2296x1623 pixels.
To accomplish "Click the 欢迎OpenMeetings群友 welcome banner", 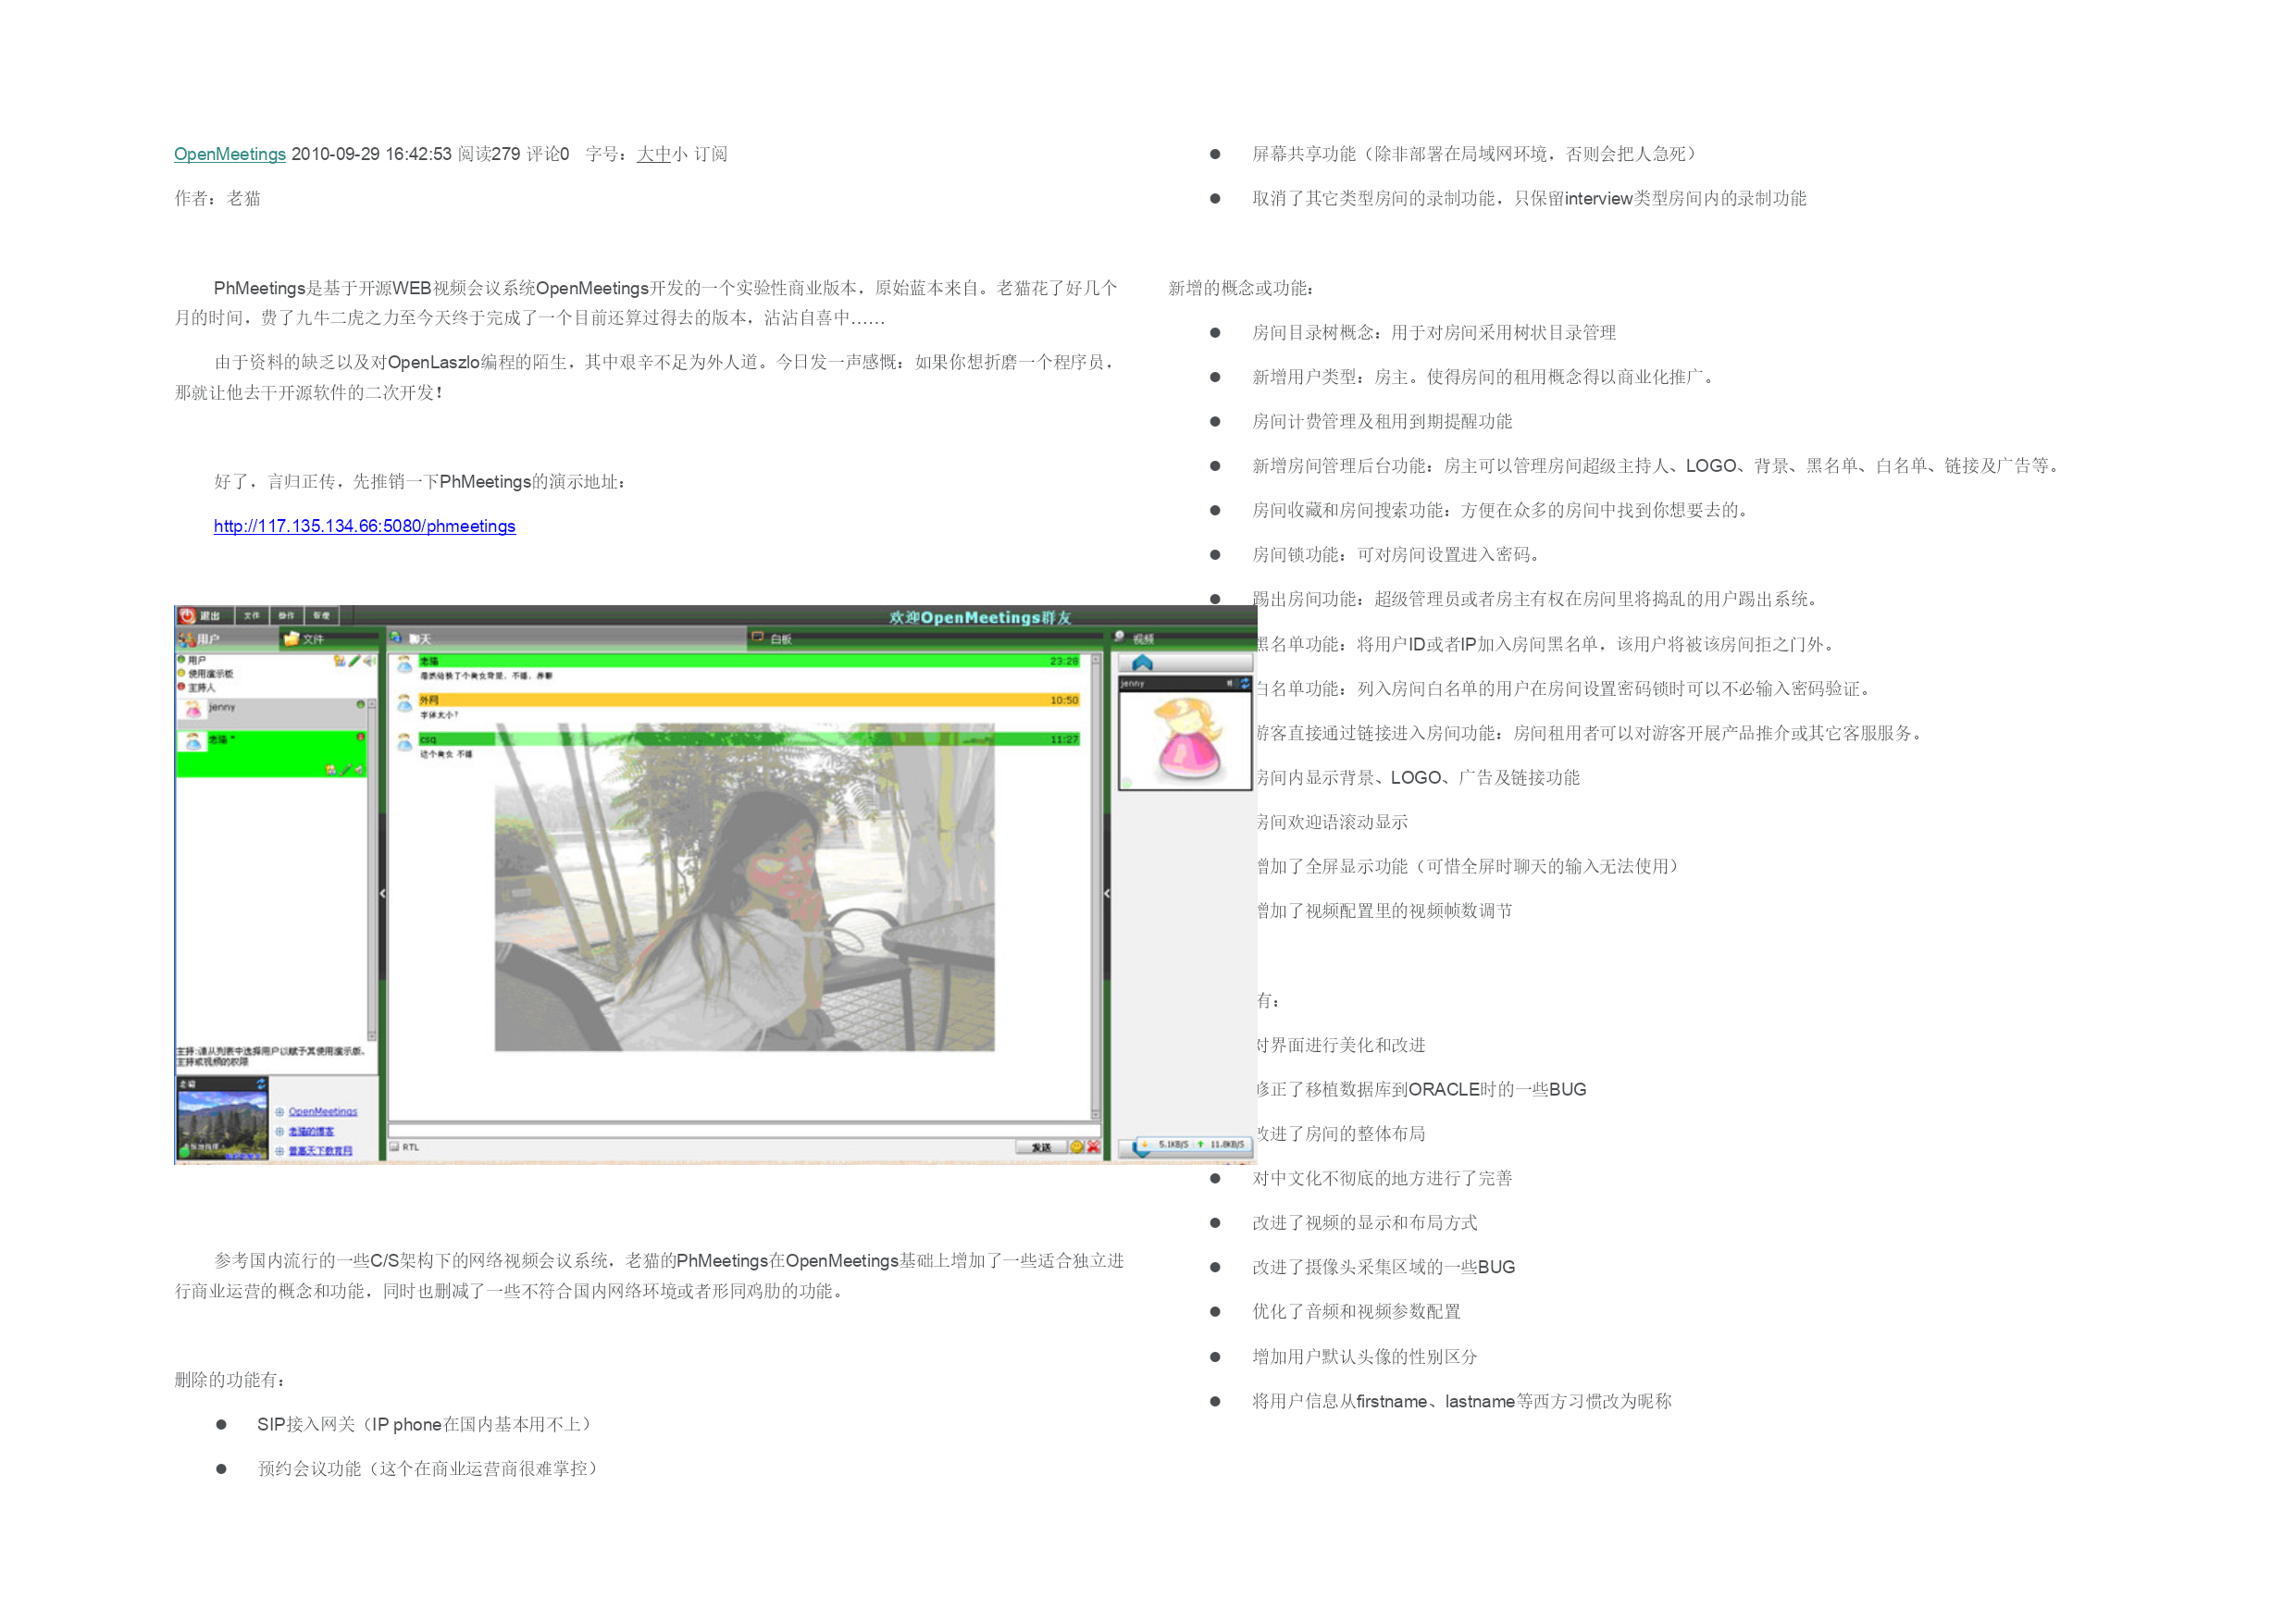I will coord(980,617).
